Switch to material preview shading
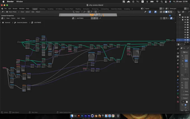 click(x=169, y=12)
